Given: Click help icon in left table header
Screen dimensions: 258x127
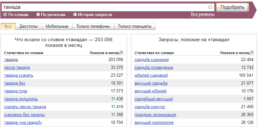Looking at the screenshot, I should tap(121, 53).
